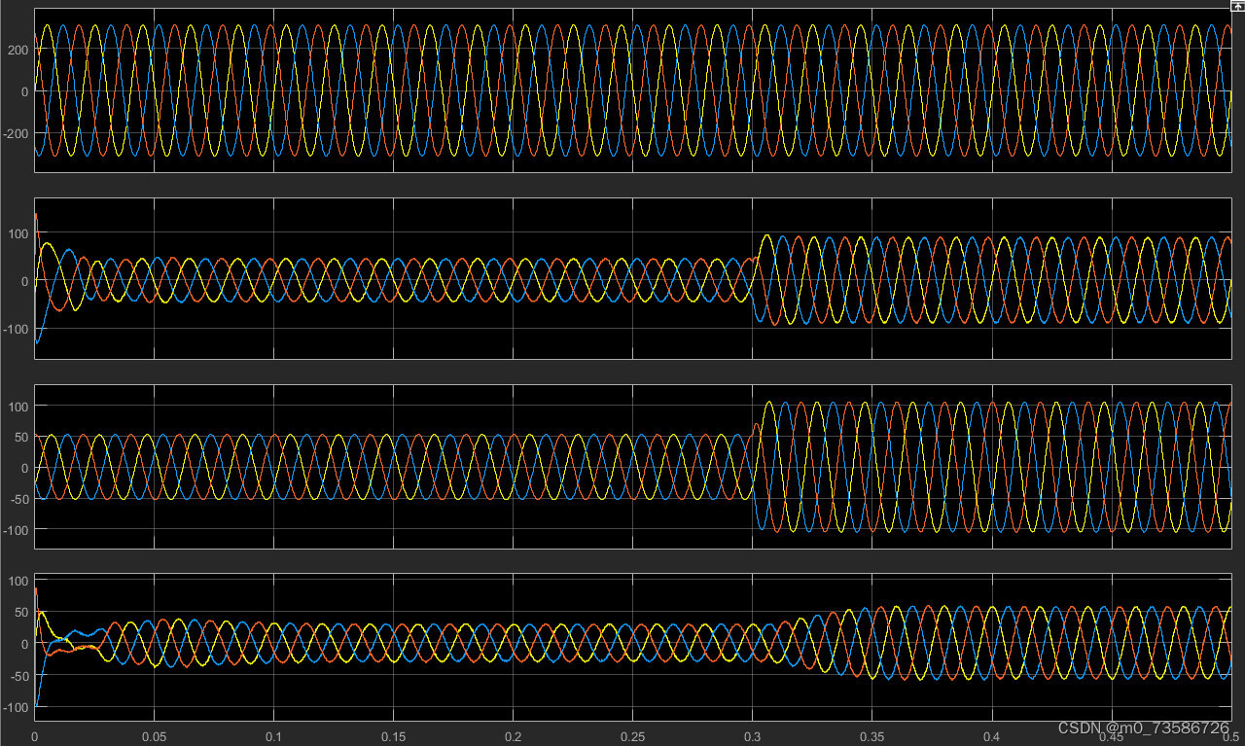
Task: Click the 200 y-axis tick label
Action: [x=19, y=49]
